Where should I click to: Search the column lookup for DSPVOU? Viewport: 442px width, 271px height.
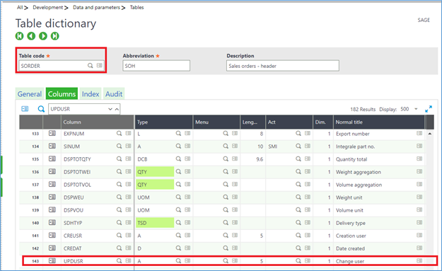point(120,210)
